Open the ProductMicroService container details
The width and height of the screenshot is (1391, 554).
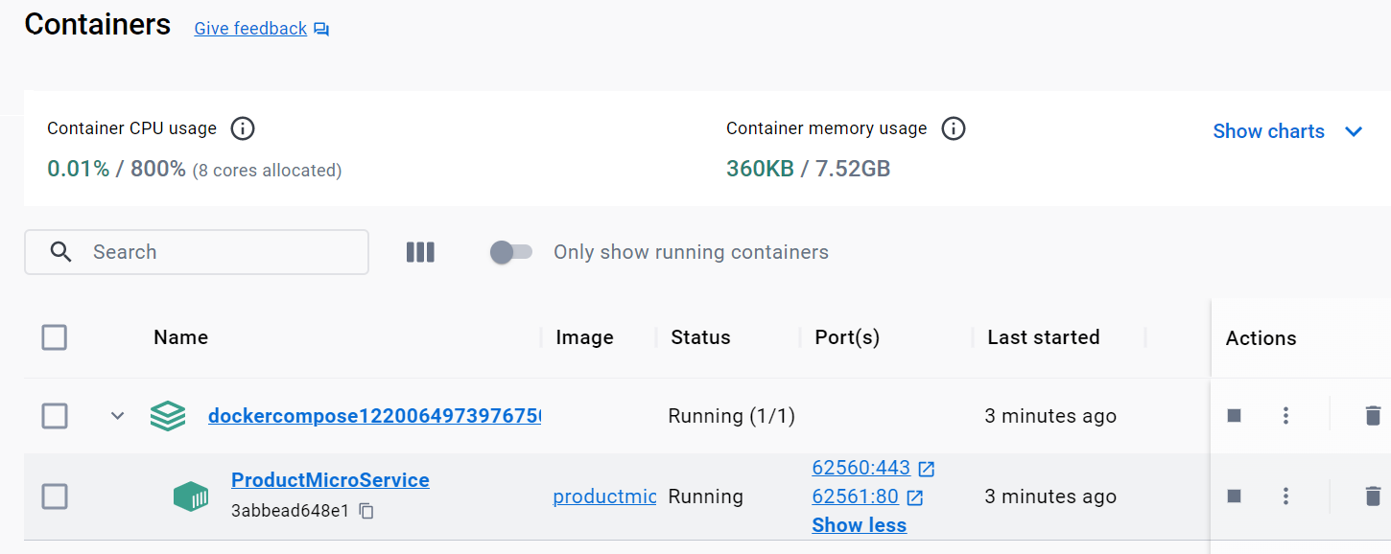(330, 479)
